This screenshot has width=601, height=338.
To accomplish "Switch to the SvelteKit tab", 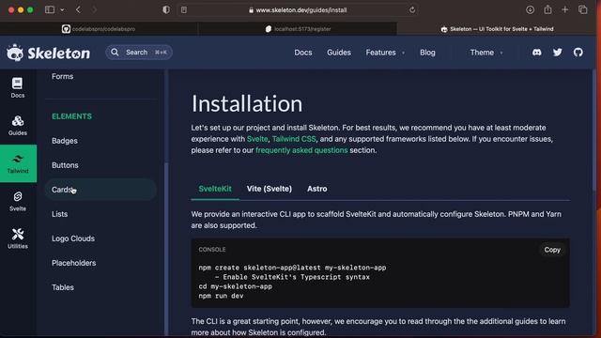I will (x=215, y=189).
